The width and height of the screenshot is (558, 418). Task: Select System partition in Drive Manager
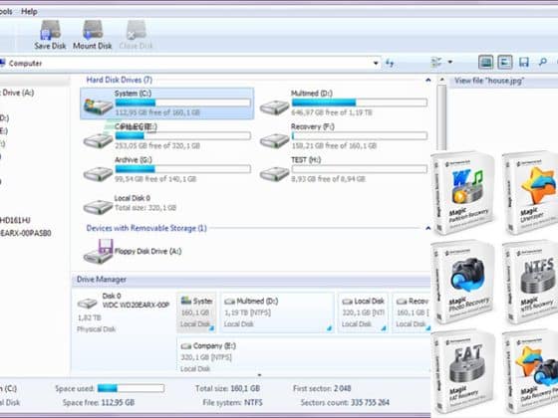point(196,313)
